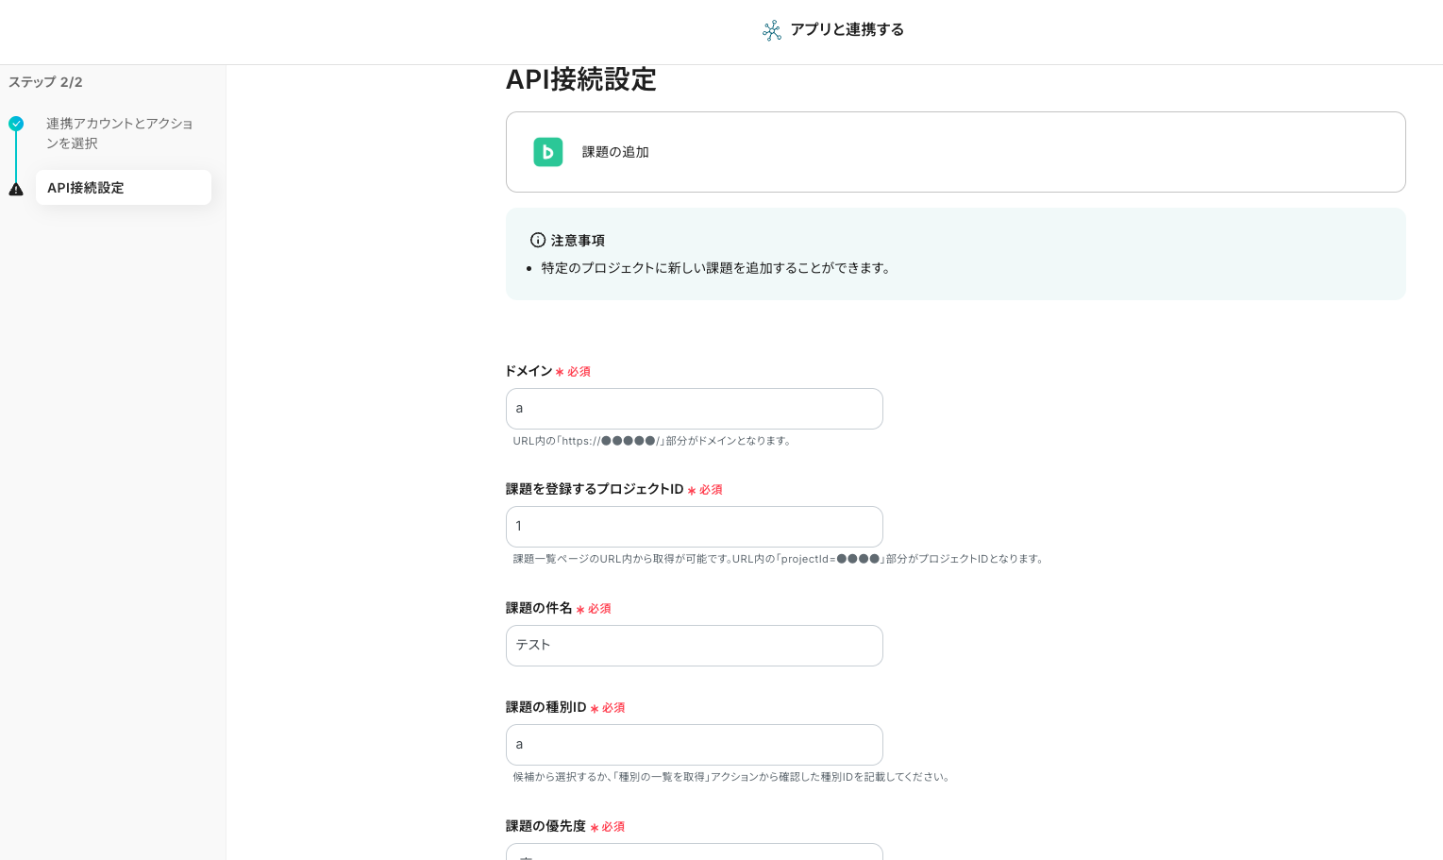The height and width of the screenshot is (860, 1443).
Task: Click into the 課題の件名 text field
Action: [x=694, y=646]
